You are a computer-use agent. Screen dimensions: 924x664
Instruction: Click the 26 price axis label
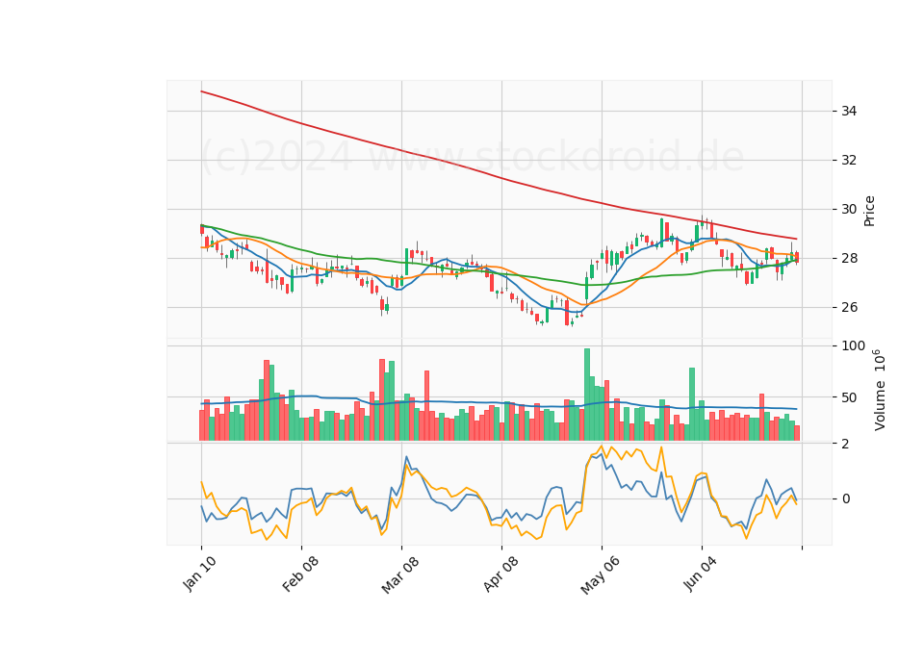click(849, 308)
